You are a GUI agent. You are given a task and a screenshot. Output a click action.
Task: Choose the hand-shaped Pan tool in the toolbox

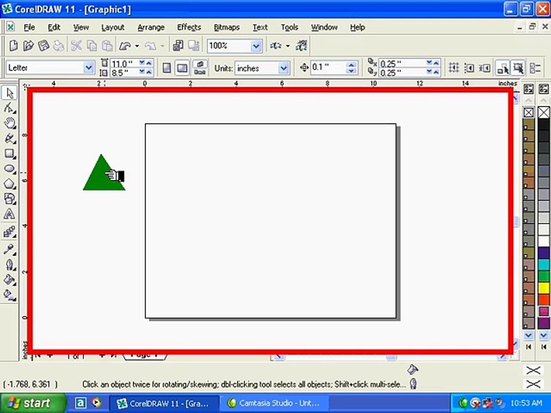pyautogui.click(x=10, y=123)
